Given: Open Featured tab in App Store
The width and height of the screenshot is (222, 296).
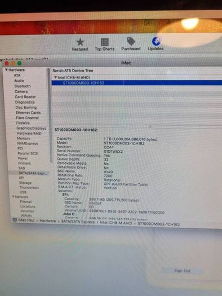Looking at the screenshot, I should (80, 45).
